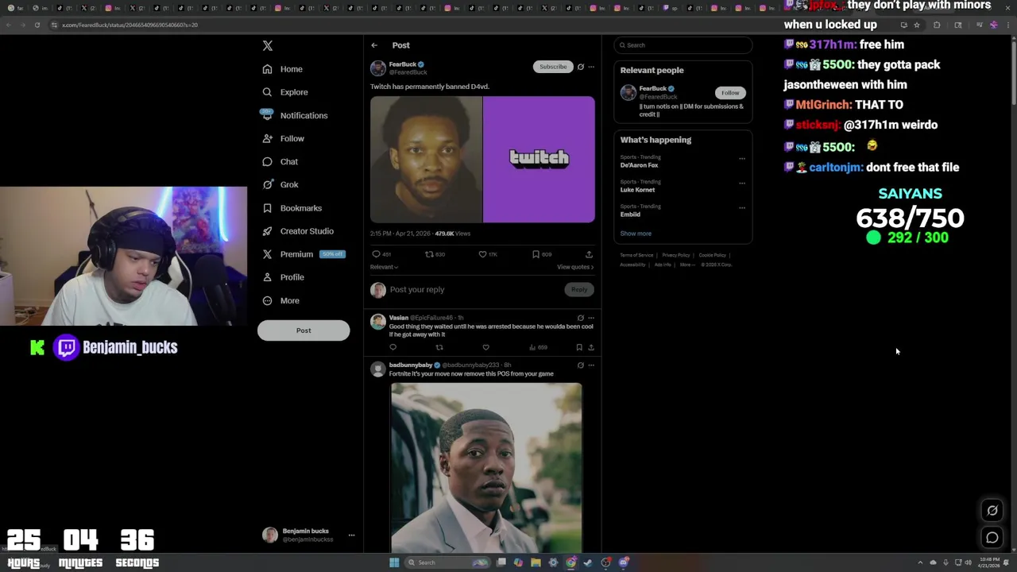The width and height of the screenshot is (1017, 572).
Task: Open Privacy Policy footer link
Action: pyautogui.click(x=676, y=255)
